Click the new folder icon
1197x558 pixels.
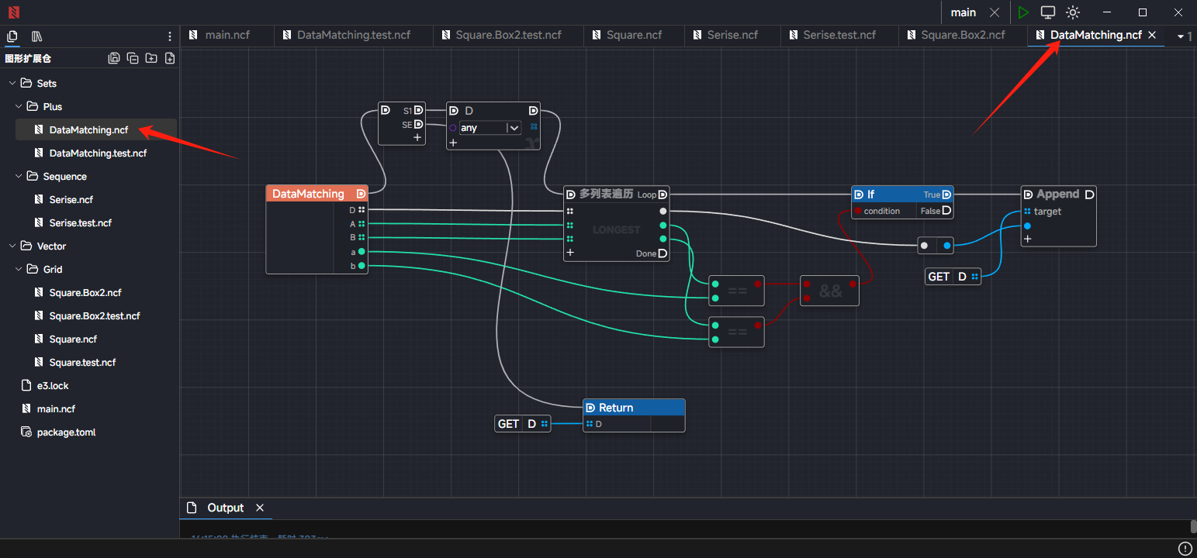click(x=151, y=58)
